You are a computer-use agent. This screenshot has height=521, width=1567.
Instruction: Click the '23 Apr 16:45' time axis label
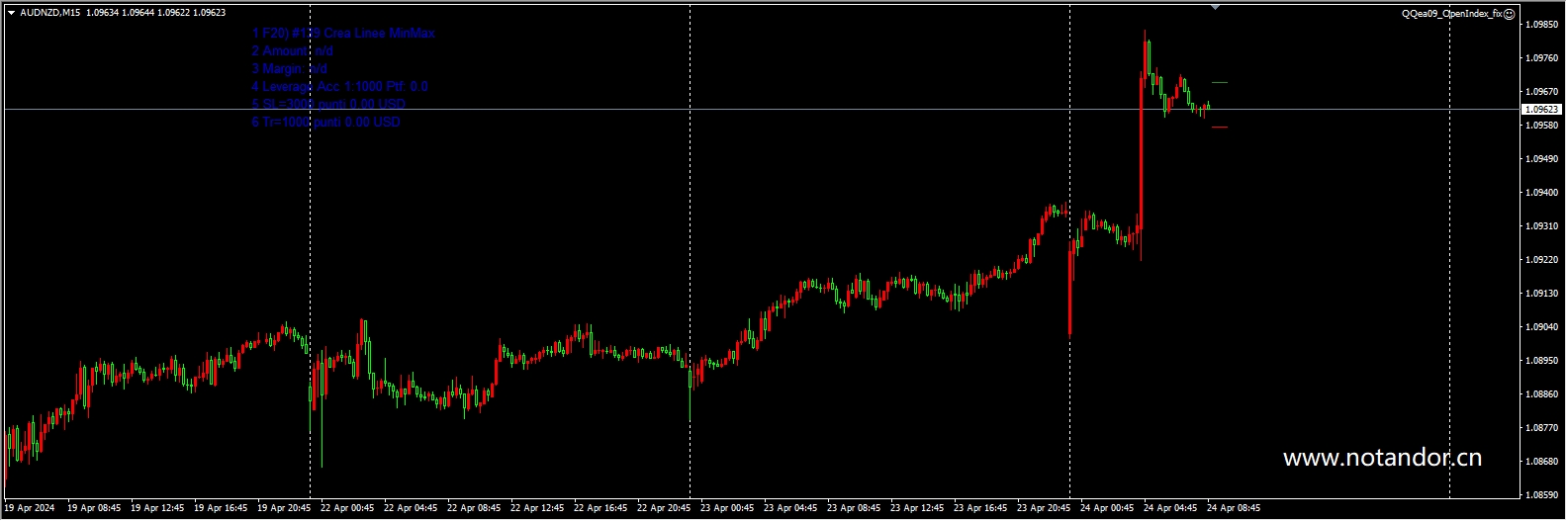pyautogui.click(x=980, y=508)
